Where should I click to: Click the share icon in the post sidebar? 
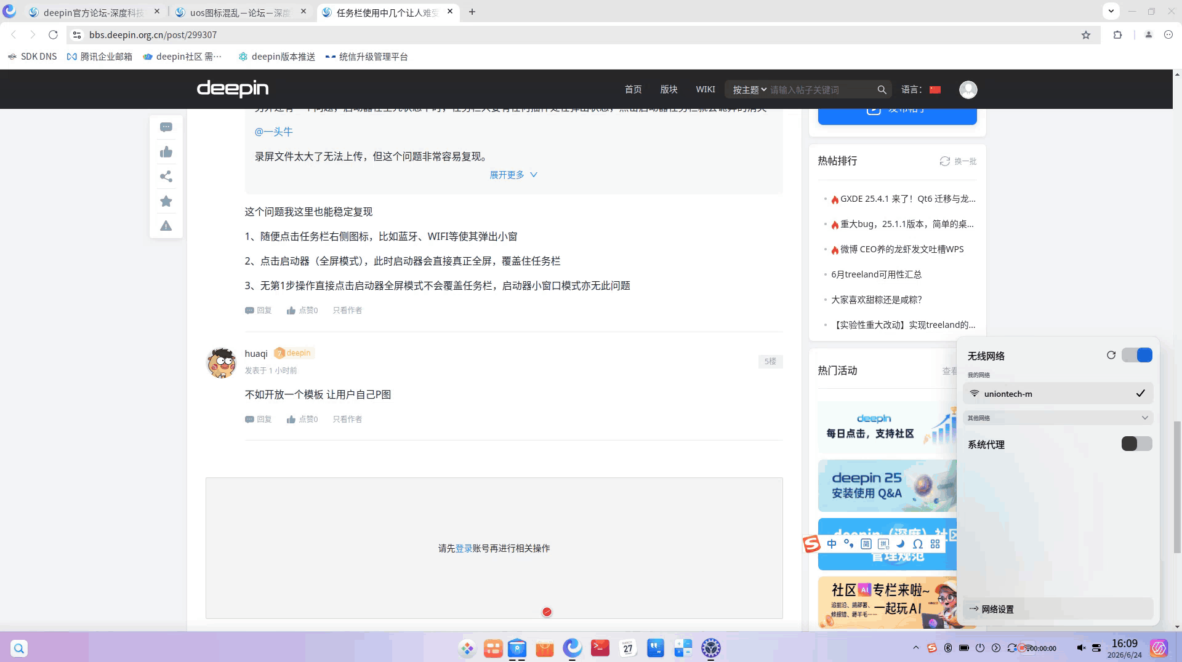166,177
